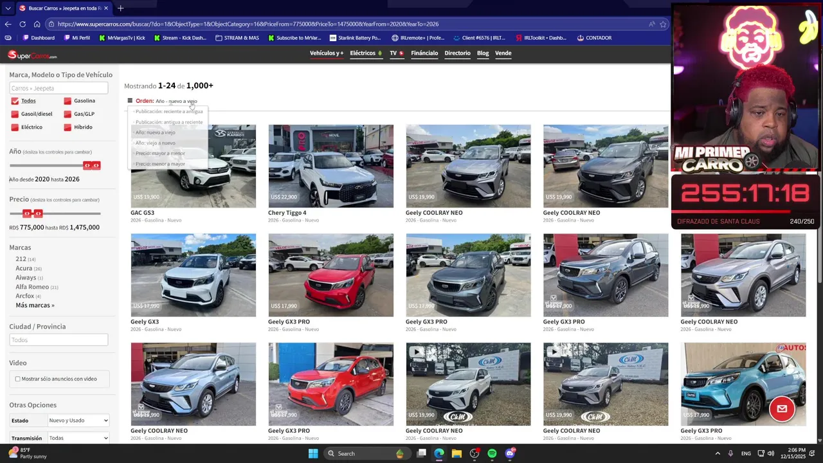Click the SuperCarros logo

pos(32,55)
